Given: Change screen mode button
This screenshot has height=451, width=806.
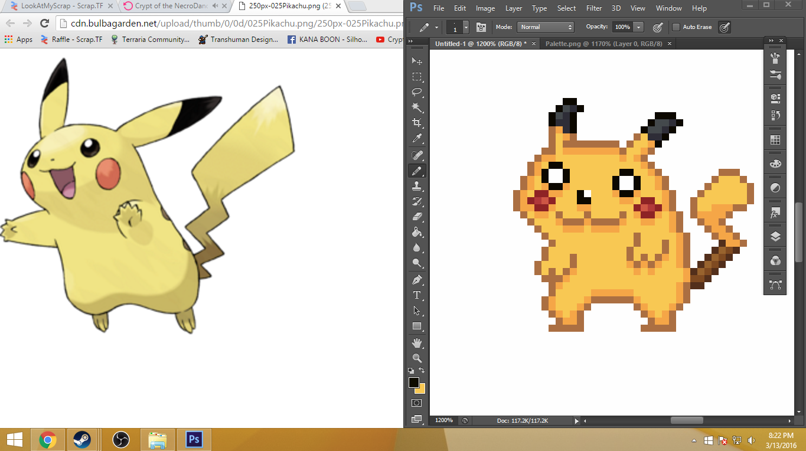Looking at the screenshot, I should pyautogui.click(x=417, y=419).
